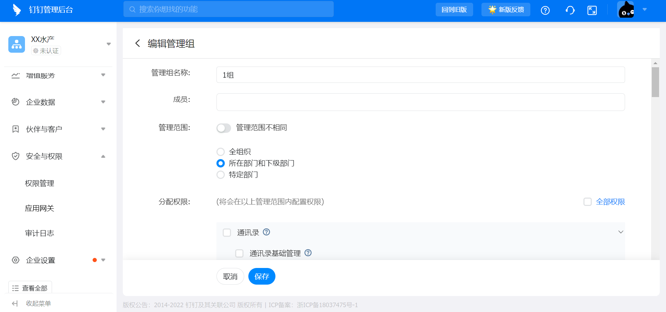Click help icon next to 通讯录
Viewport: 666px width, 312px height.
[266, 232]
